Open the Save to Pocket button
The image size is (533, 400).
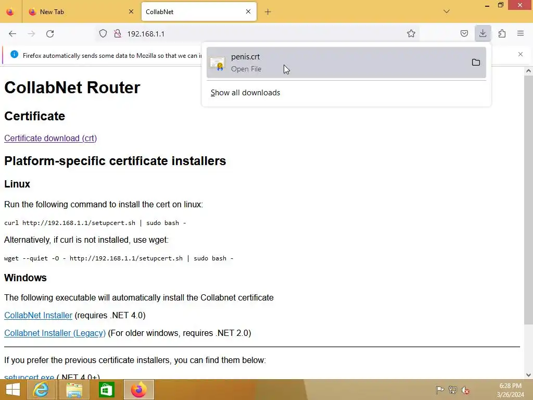pos(464,33)
